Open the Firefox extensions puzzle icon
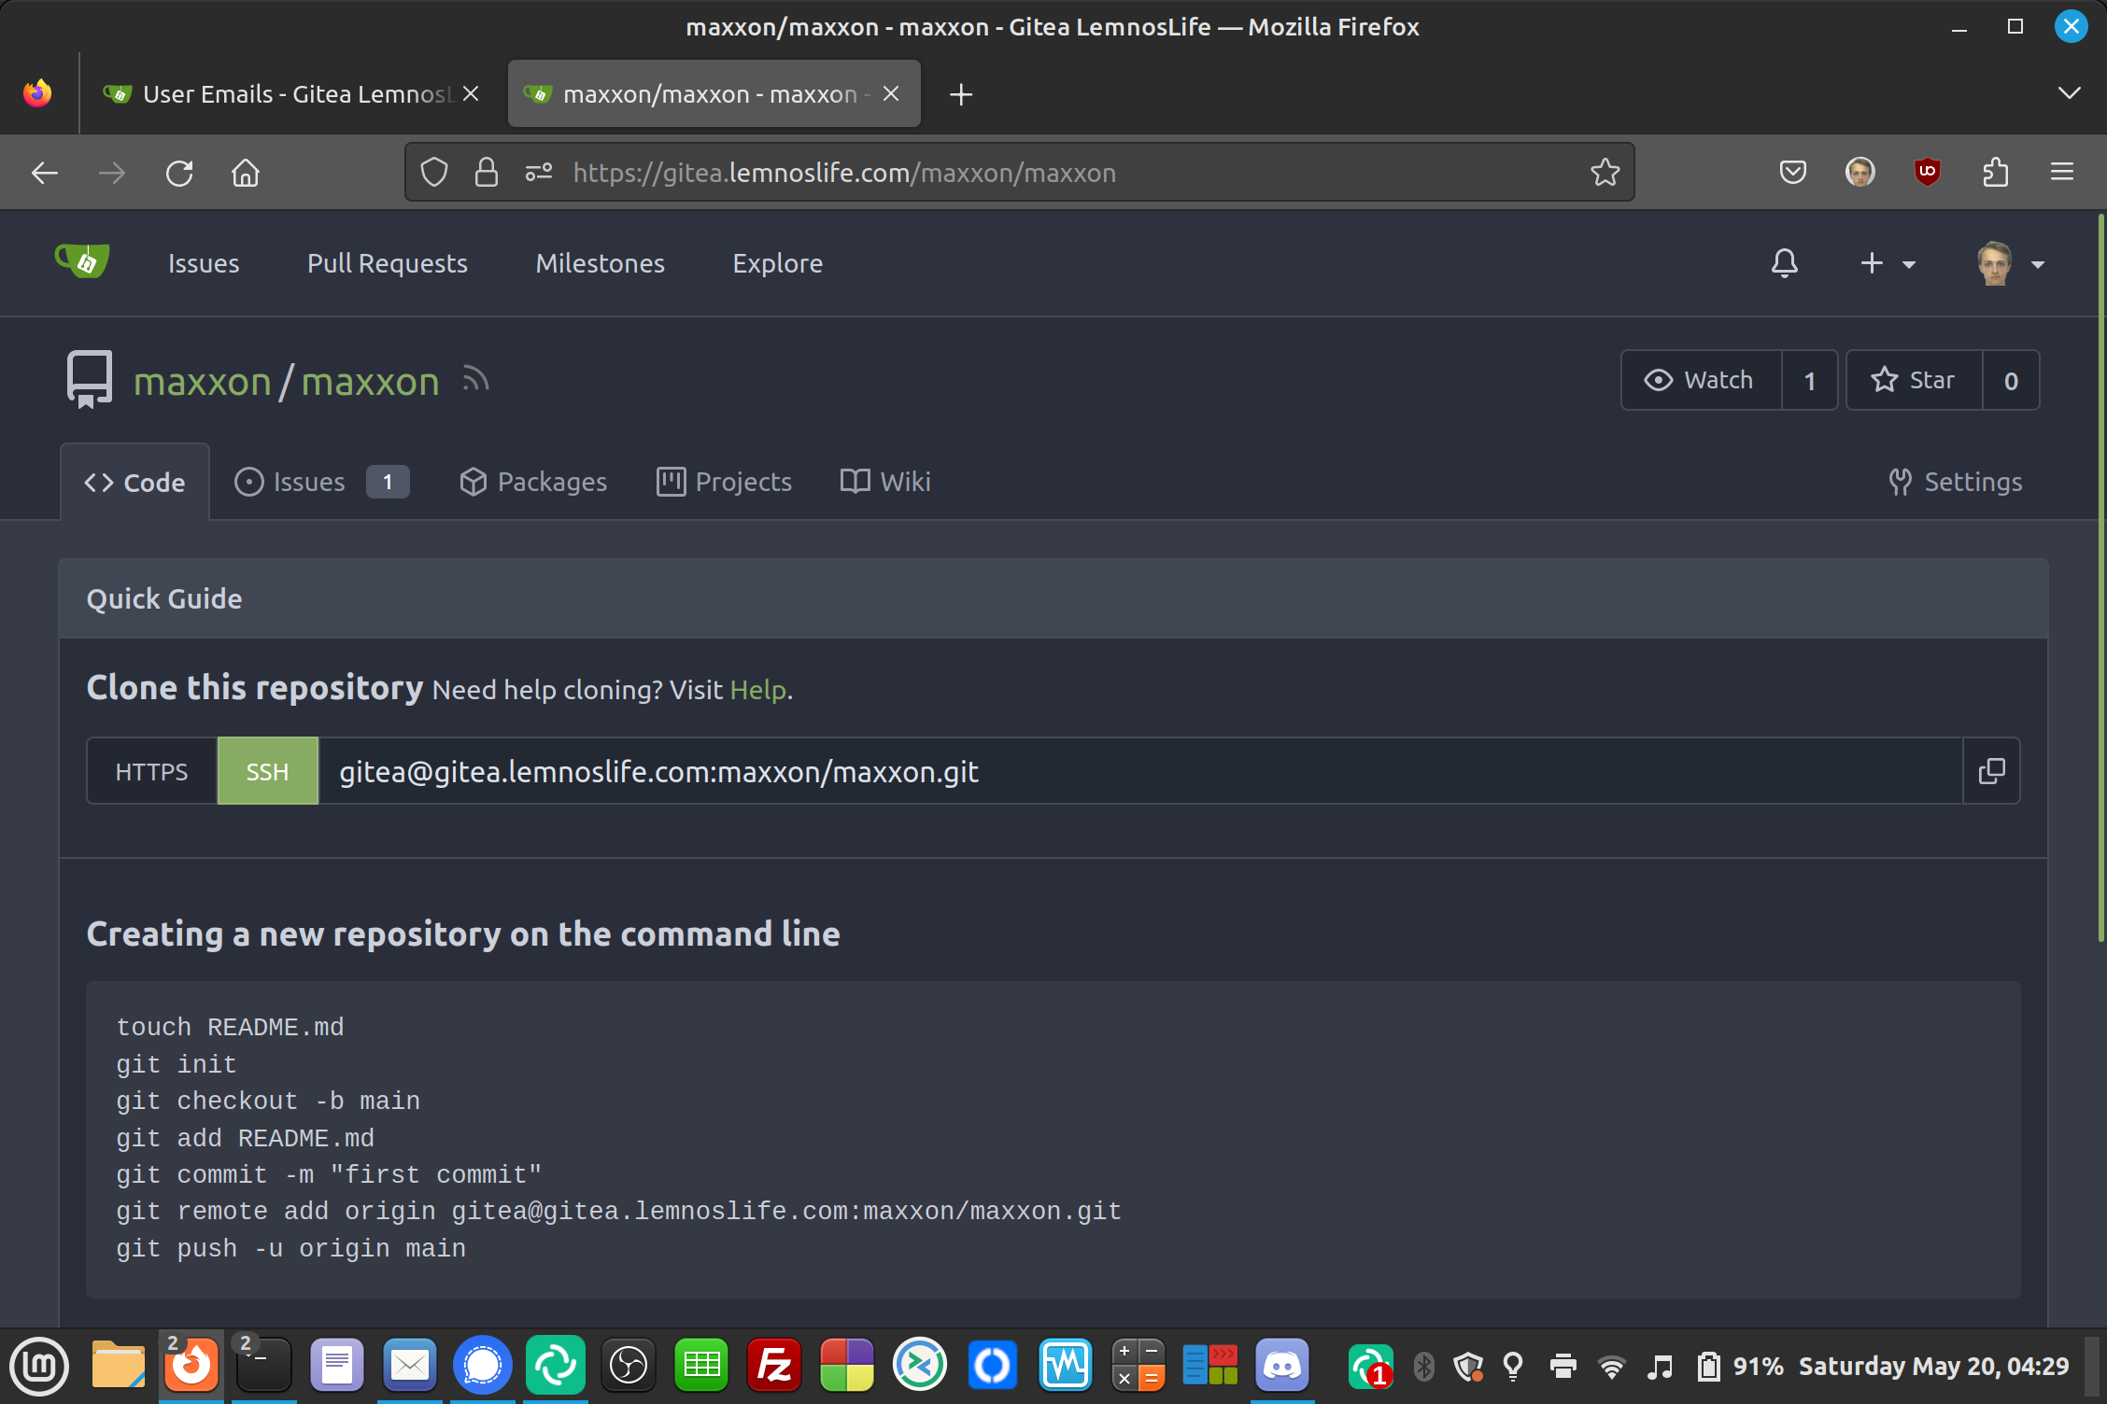 point(1995,172)
